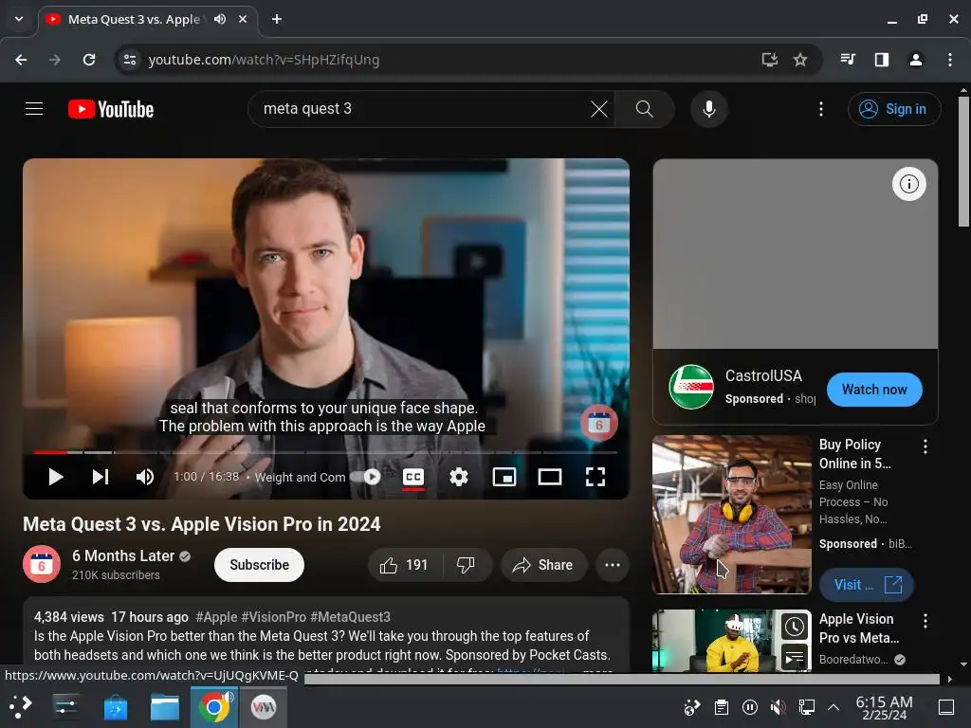
Task: Seek on the video progress bar
Action: click(x=326, y=452)
